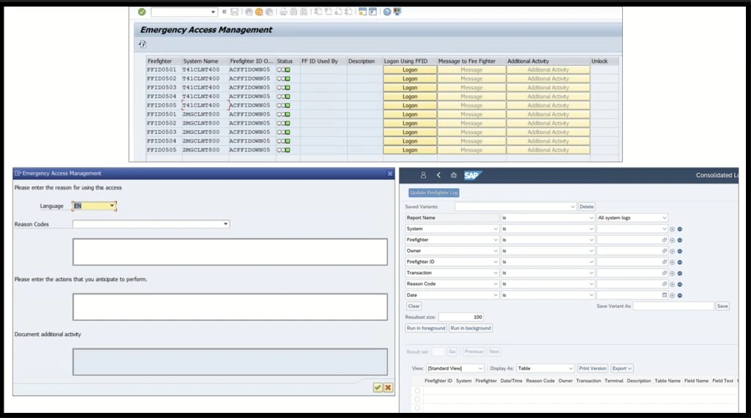Open the user profile icon in SAP header

point(423,175)
